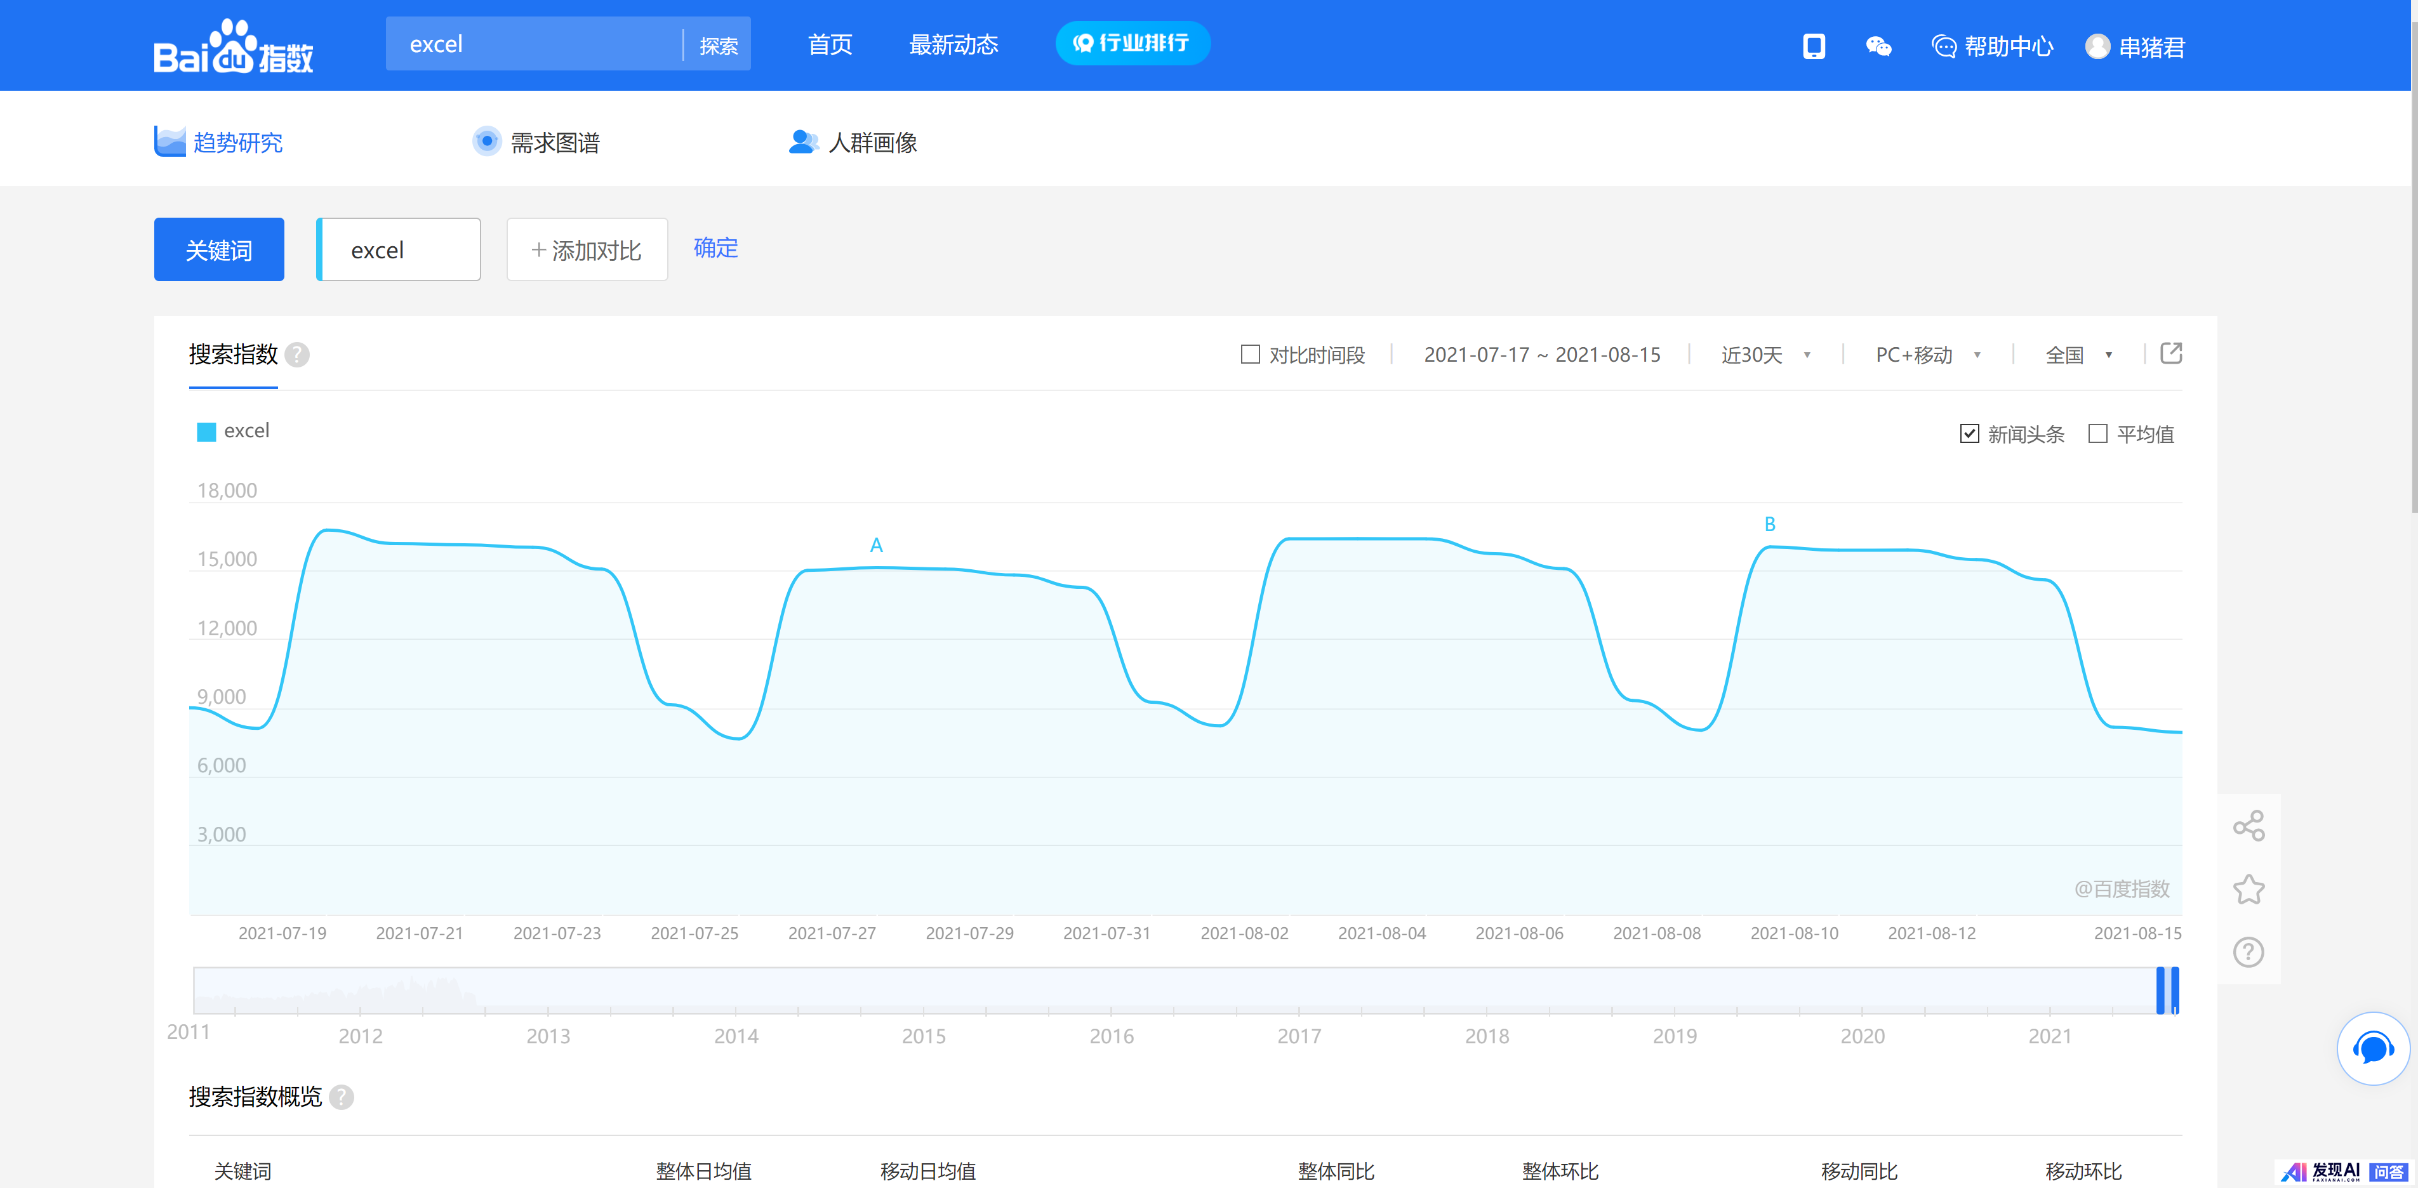The image size is (2418, 1188).
Task: Enable the 平均值 checkbox
Action: [2098, 433]
